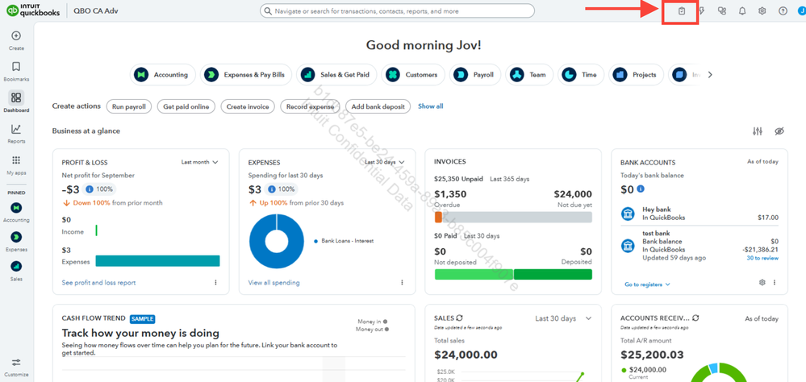This screenshot has height=382, width=806.
Task: Open the See profit and loss report link
Action: pos(98,283)
